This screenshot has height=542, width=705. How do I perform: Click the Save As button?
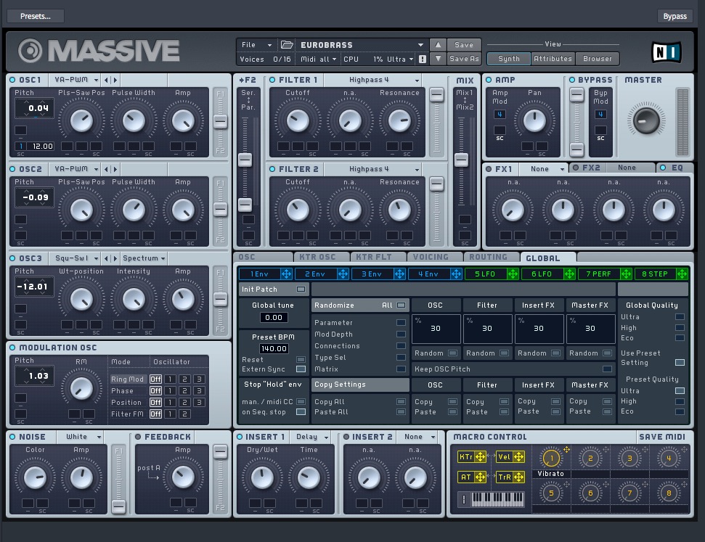coord(464,59)
